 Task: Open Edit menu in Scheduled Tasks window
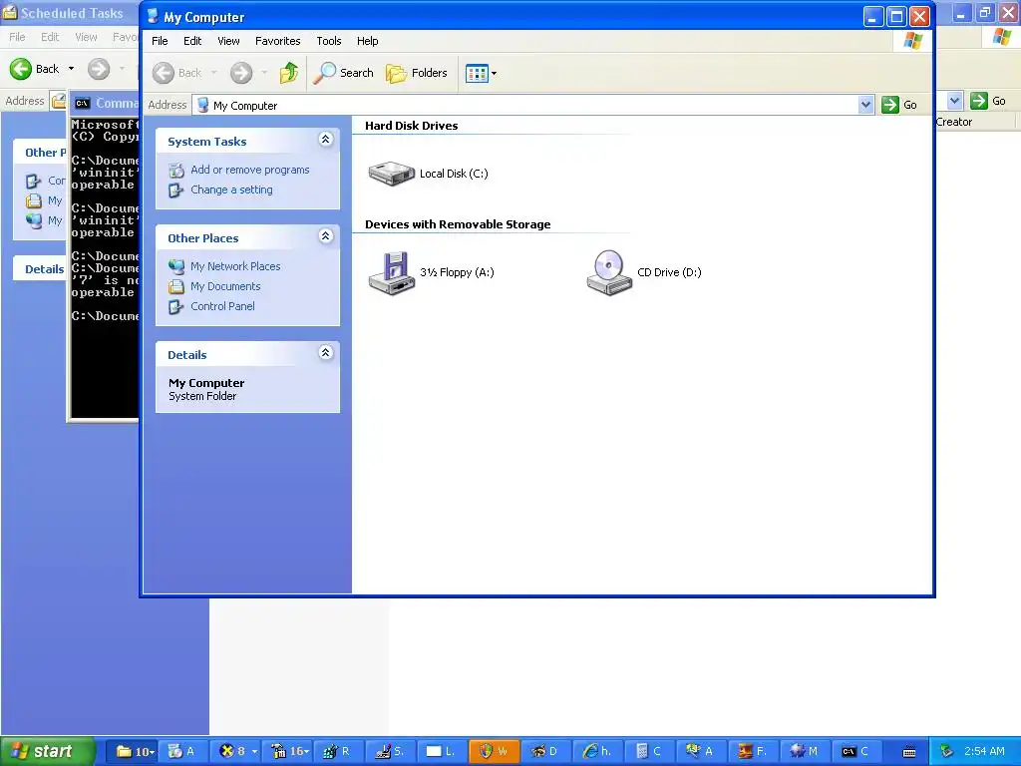click(50, 37)
